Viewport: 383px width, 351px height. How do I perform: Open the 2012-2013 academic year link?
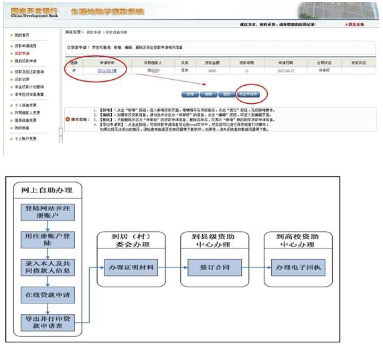[107, 70]
